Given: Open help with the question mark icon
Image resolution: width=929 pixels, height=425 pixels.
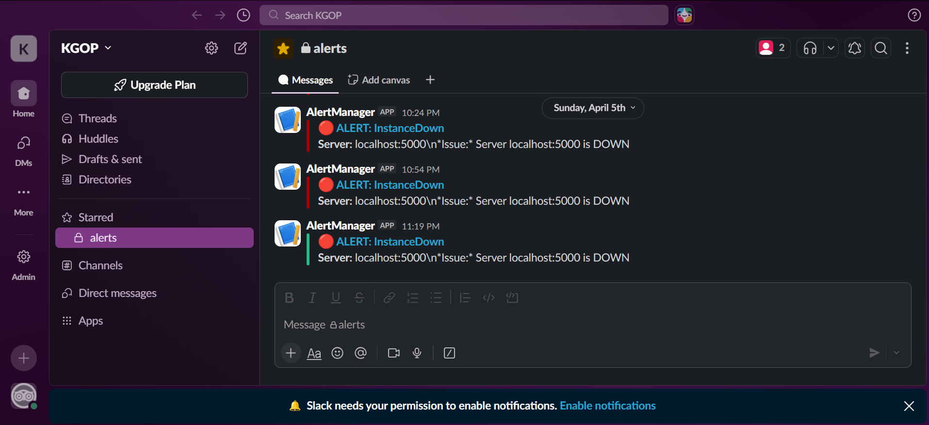Looking at the screenshot, I should [x=914, y=15].
